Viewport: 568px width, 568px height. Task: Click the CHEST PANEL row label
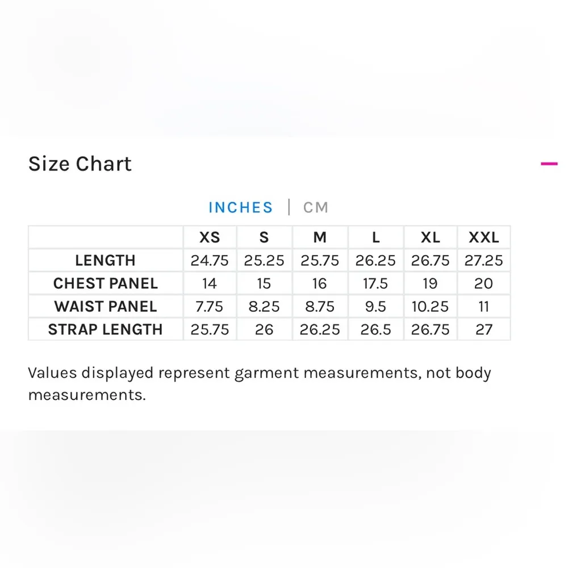(x=106, y=283)
